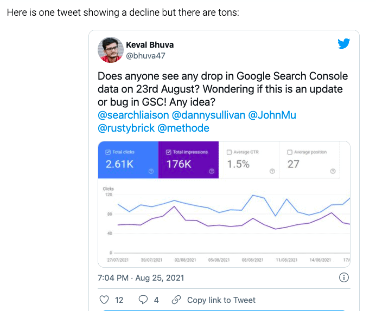Click Copy link to Tweet
This screenshot has height=311, width=376.
coord(221,300)
